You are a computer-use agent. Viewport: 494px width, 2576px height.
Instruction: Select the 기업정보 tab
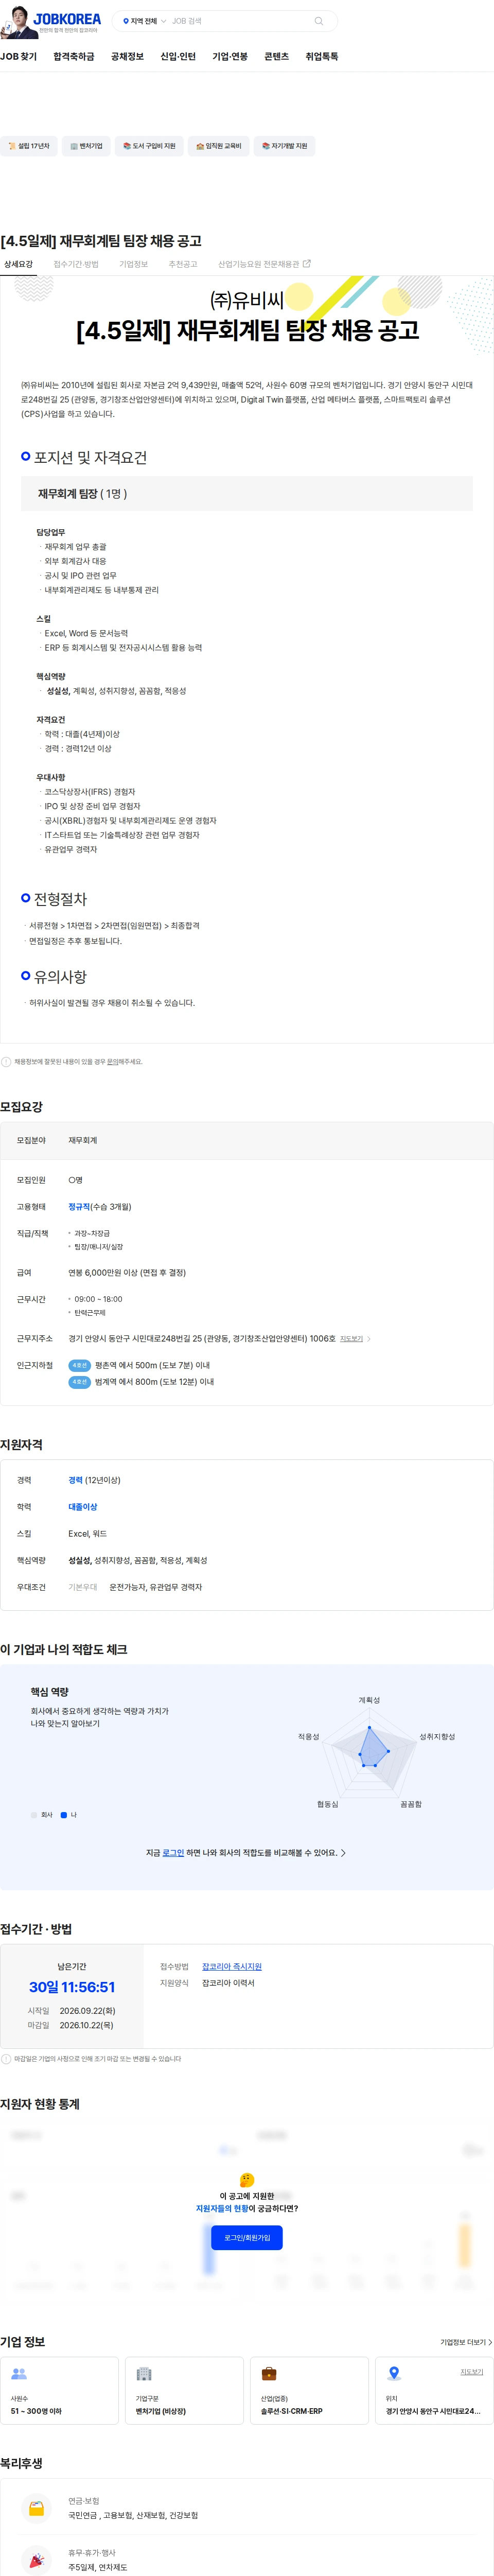(134, 265)
